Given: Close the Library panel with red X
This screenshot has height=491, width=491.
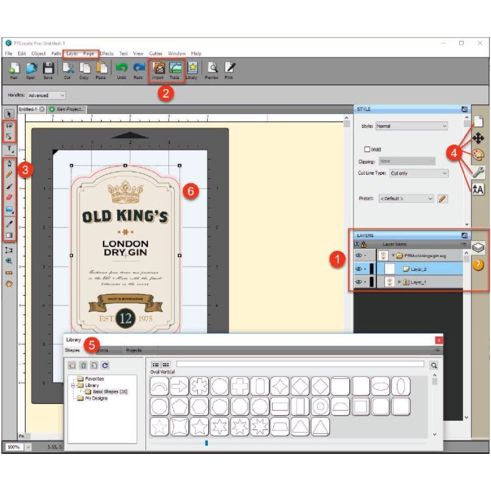Looking at the screenshot, I should point(439,340).
